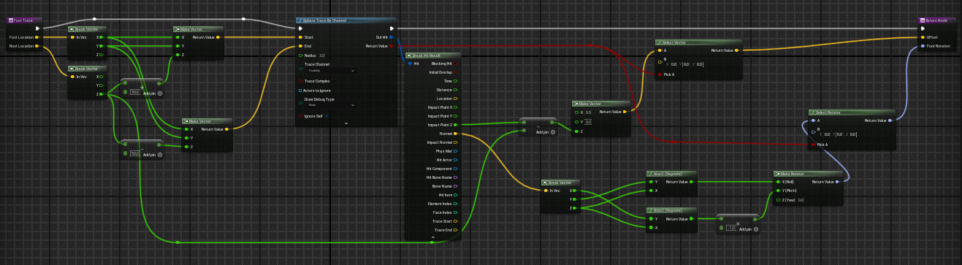Click Sphere Trace By Channel exec input pin
This screenshot has width=962, height=265.
[x=300, y=28]
